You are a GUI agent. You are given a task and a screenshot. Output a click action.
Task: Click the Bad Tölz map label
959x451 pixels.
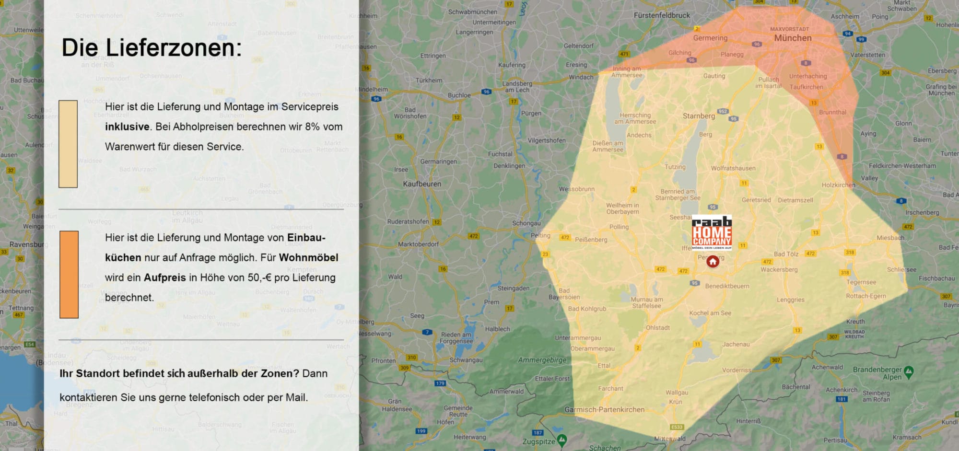click(786, 254)
